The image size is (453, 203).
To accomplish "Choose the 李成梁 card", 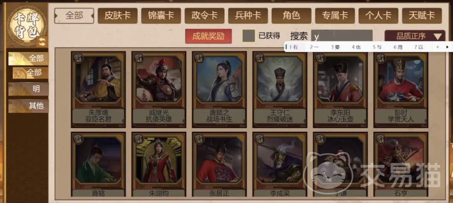I will tap(280, 165).
